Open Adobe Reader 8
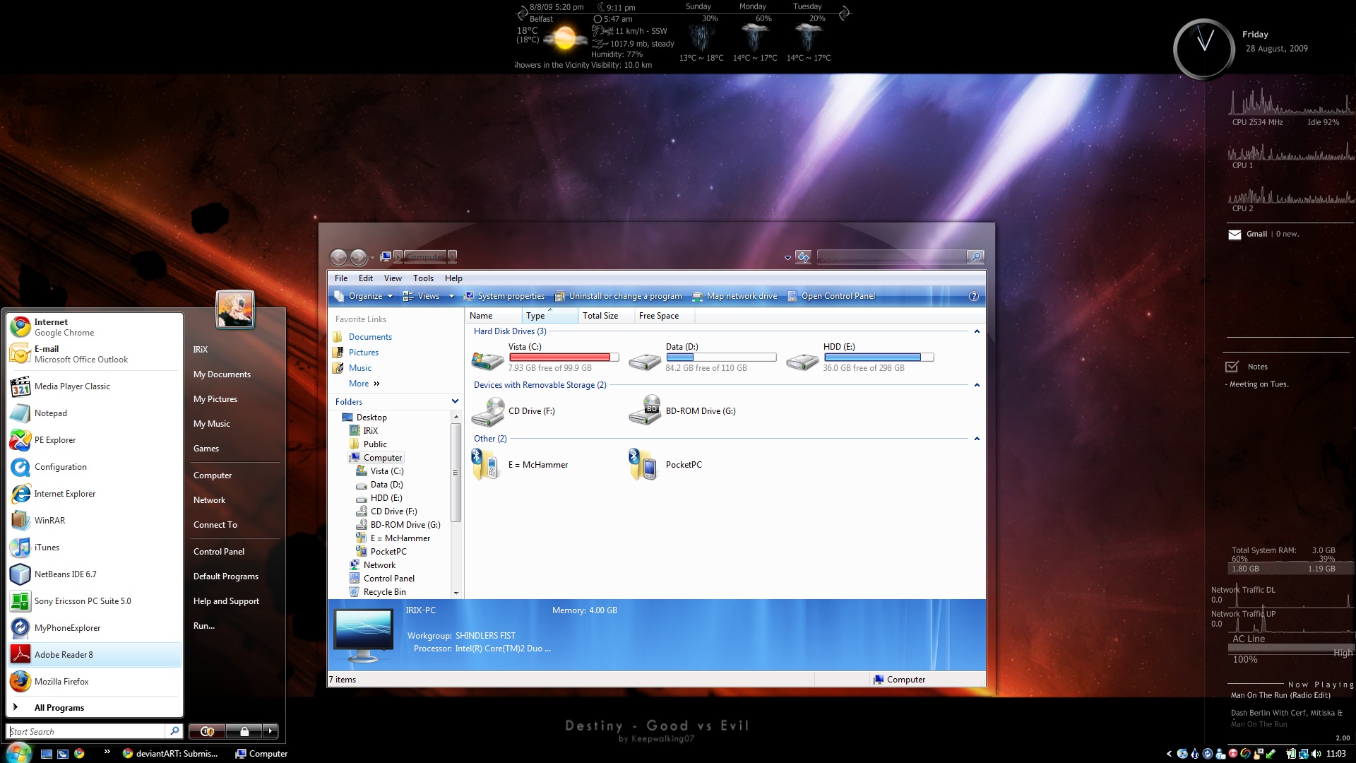Screen dimensions: 1356x763 click(95, 655)
